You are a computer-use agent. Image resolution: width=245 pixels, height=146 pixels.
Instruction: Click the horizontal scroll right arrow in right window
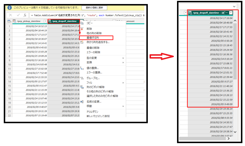click(229, 138)
